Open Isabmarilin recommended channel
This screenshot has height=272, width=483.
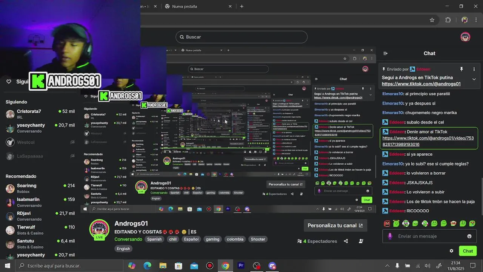tap(40, 202)
